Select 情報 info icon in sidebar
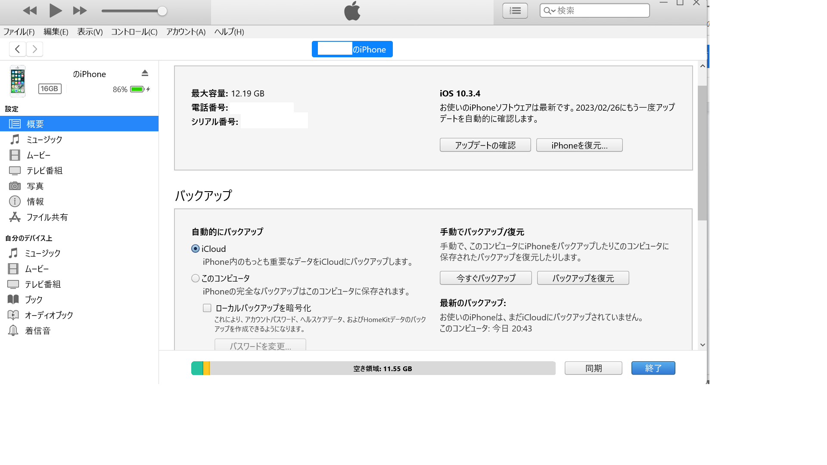 pyautogui.click(x=15, y=201)
